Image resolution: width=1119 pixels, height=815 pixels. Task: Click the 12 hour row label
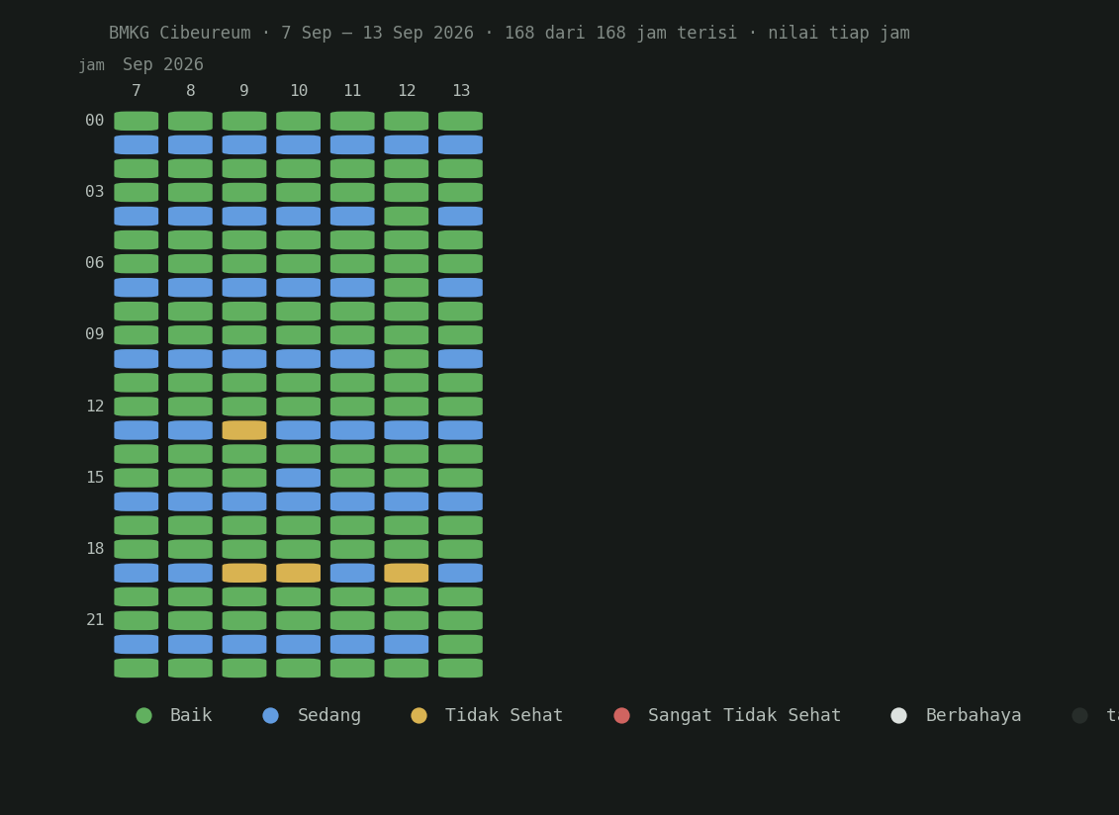[95, 407]
